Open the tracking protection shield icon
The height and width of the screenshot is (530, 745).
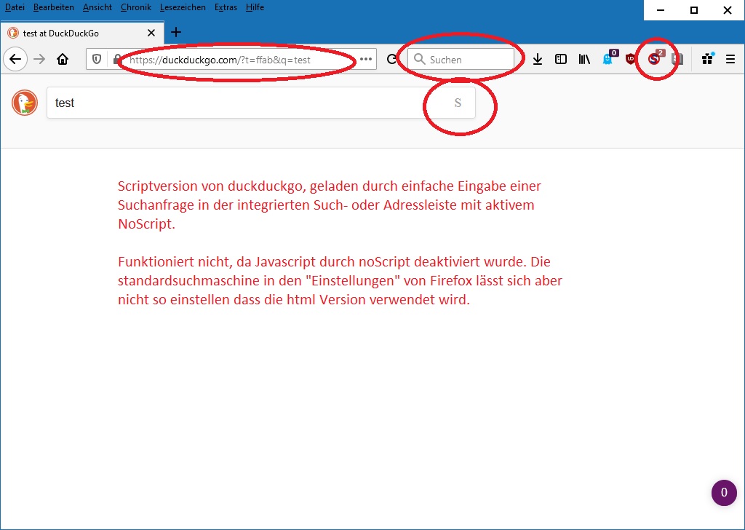click(97, 60)
